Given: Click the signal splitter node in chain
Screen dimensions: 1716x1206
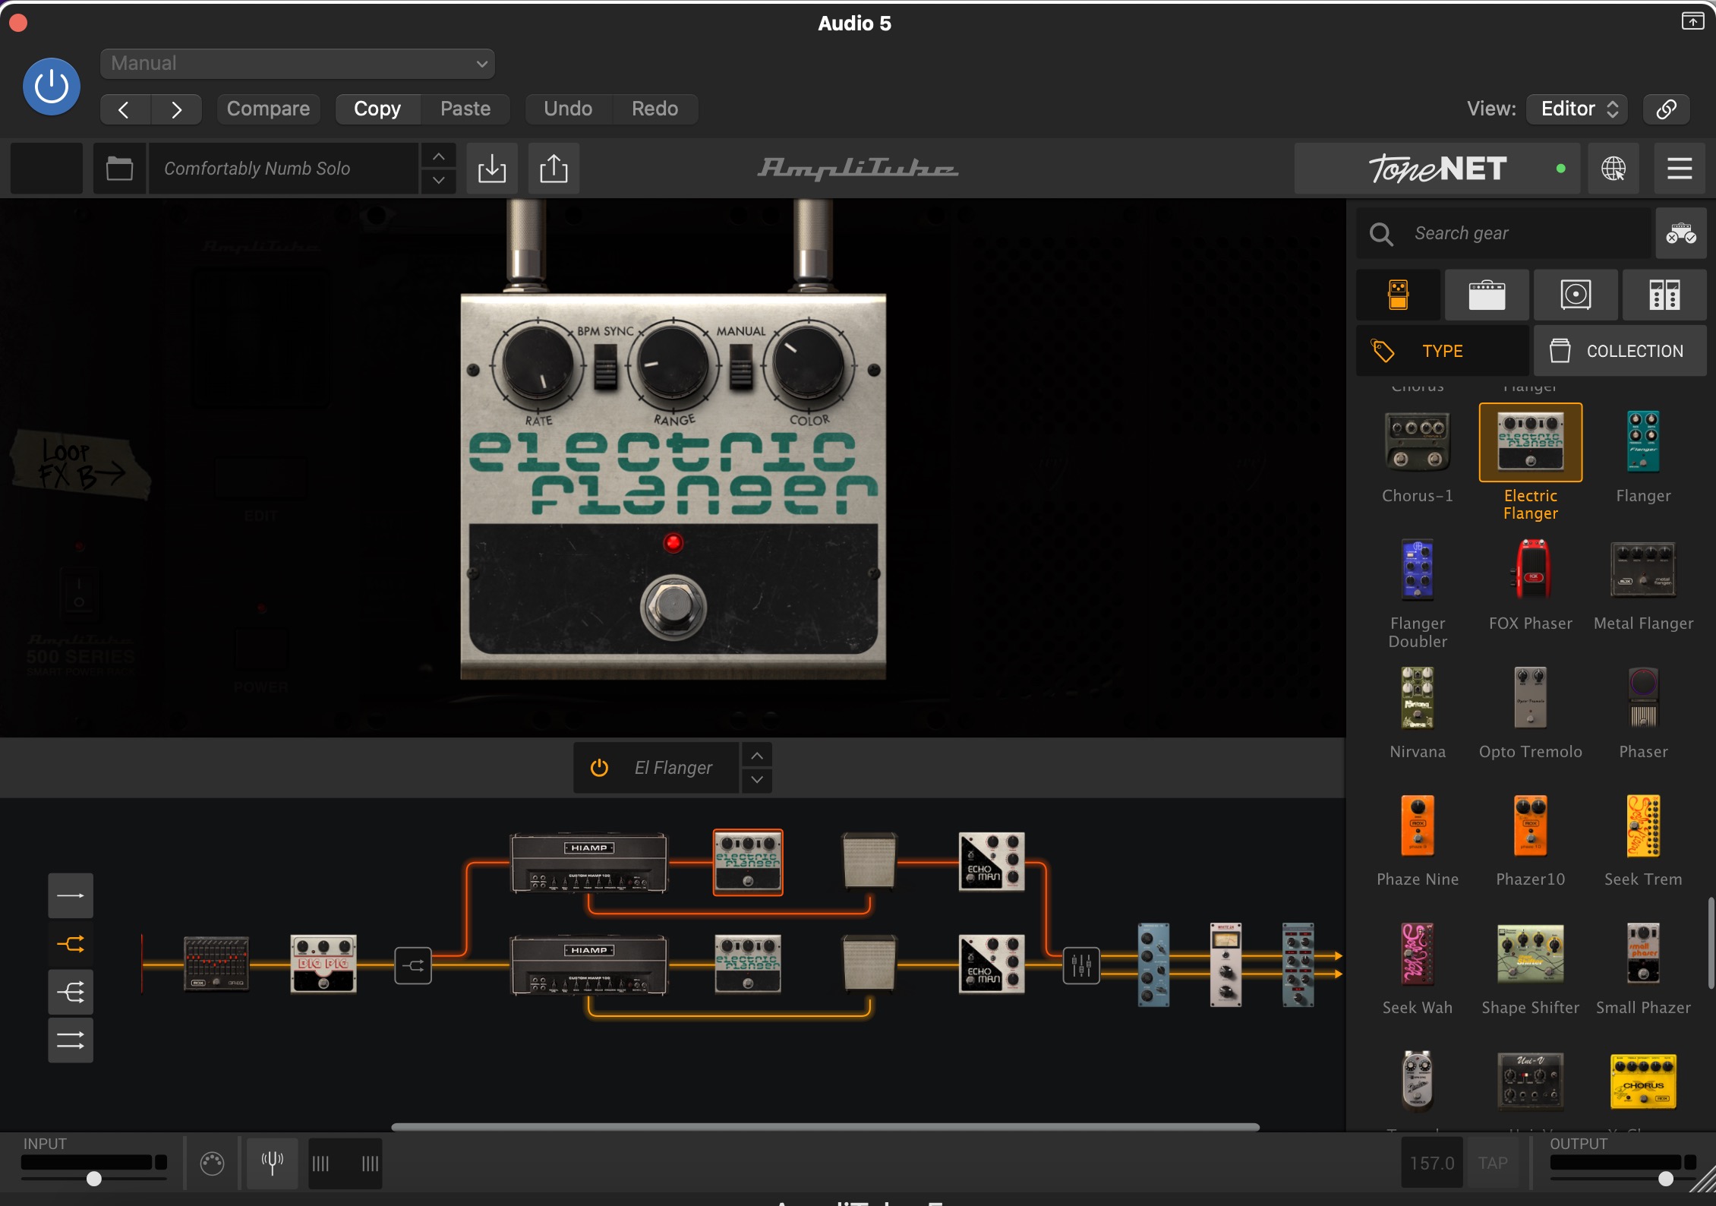Looking at the screenshot, I should [413, 965].
